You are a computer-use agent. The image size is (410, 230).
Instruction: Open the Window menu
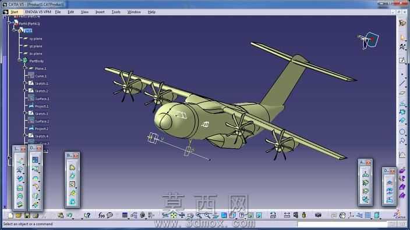coord(134,12)
